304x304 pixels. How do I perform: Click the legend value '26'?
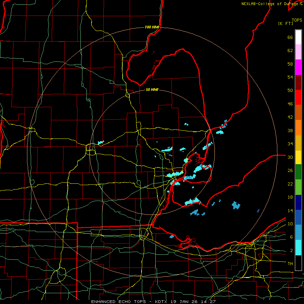[290, 170]
